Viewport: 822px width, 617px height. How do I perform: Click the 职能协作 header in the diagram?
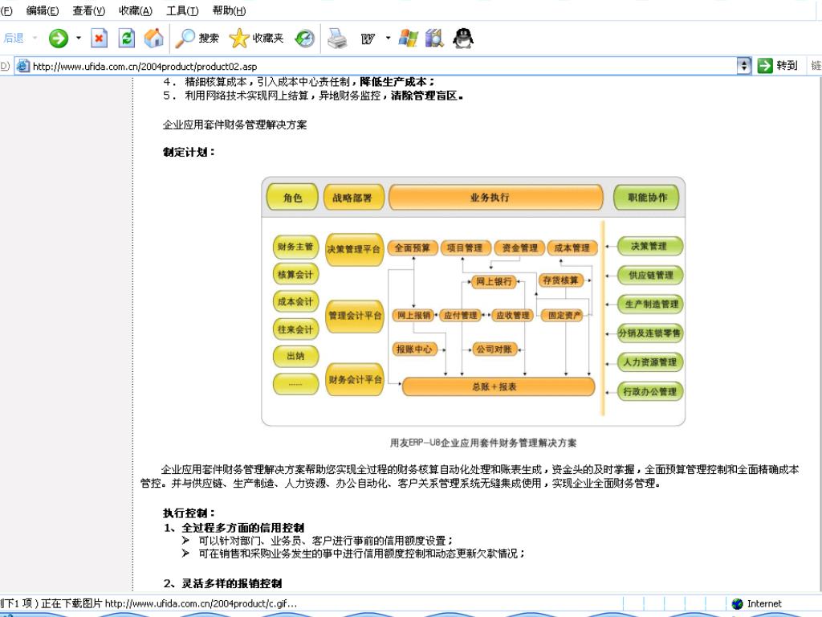click(648, 198)
